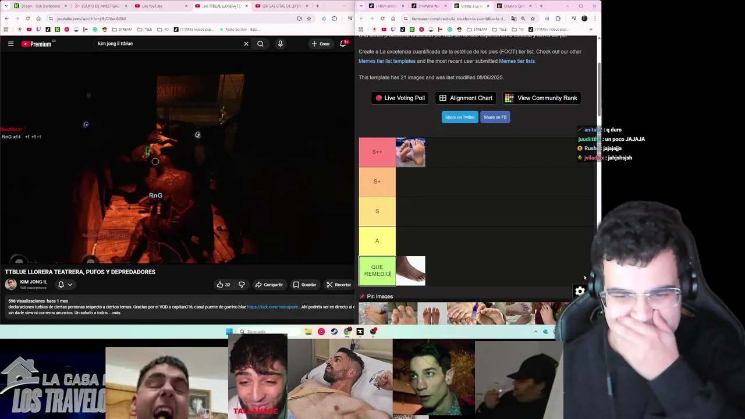Translate page icon in TierMaker address bar
Viewport: 745px width, 419px height.
(513, 19)
